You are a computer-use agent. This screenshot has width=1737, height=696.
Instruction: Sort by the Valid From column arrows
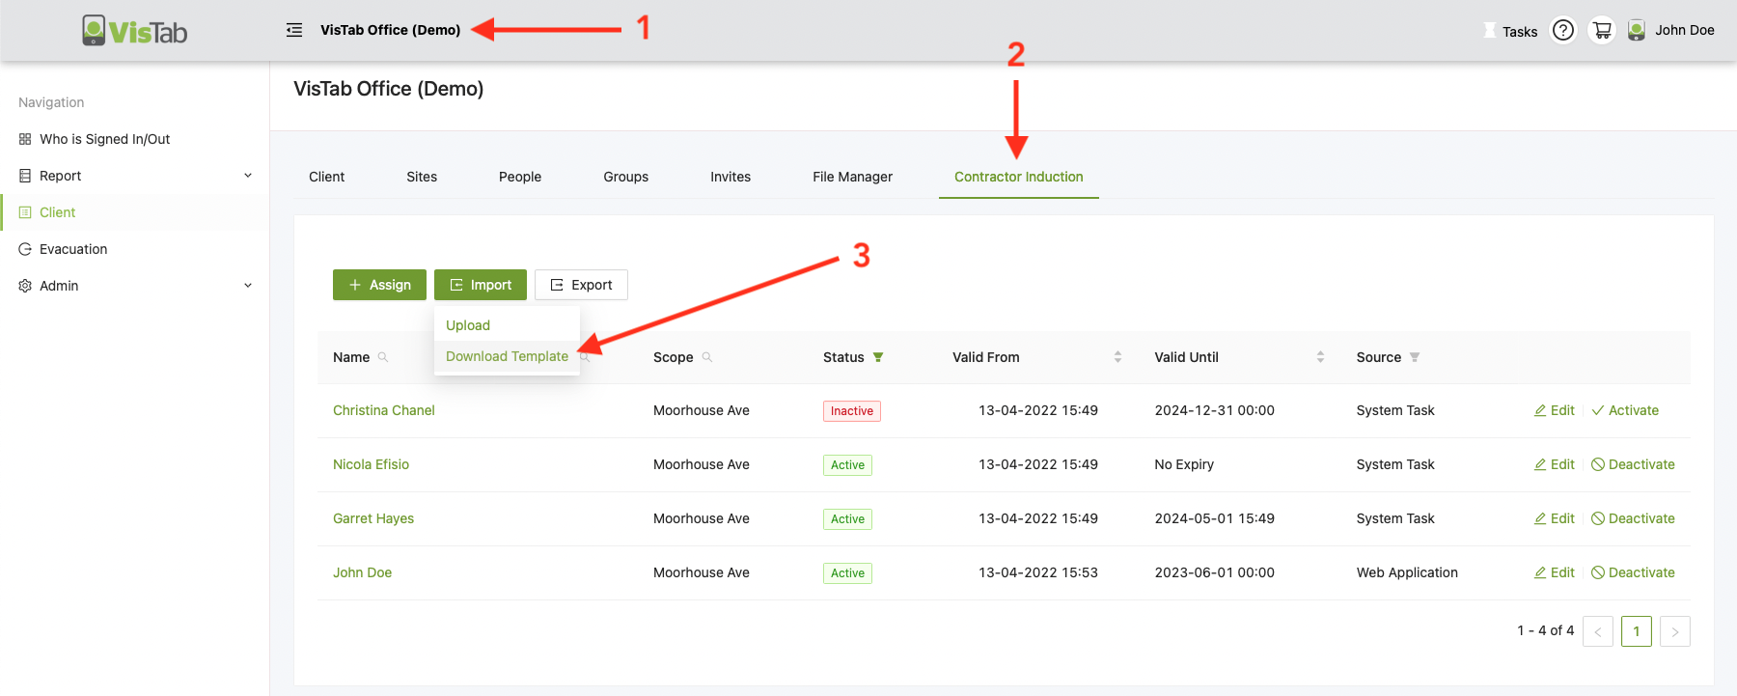pyautogui.click(x=1117, y=357)
